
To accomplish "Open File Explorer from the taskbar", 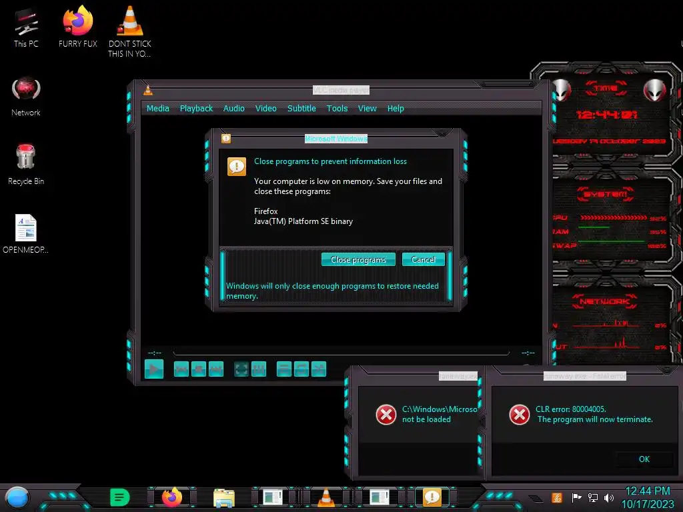I will tap(224, 497).
